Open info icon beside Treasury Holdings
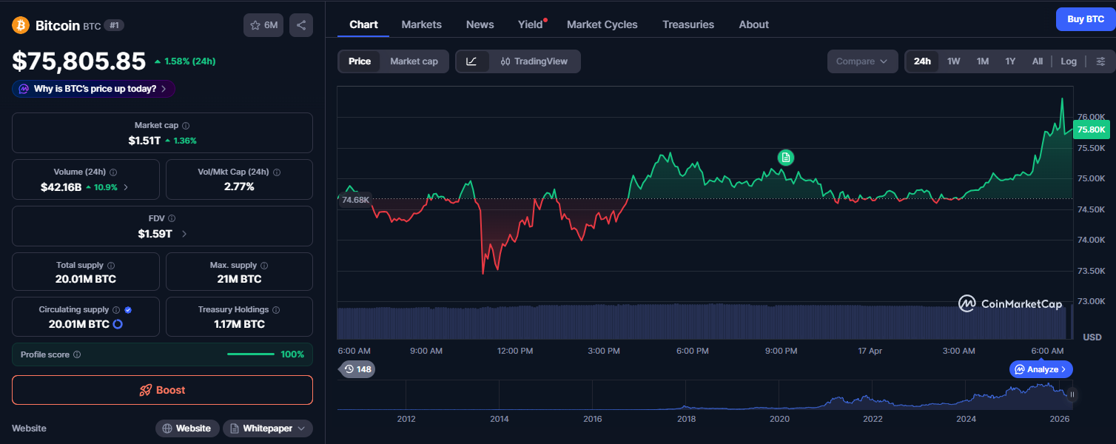The image size is (1116, 444). (x=276, y=309)
